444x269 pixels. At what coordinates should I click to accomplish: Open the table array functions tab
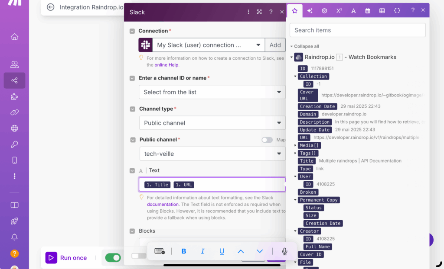point(382,11)
